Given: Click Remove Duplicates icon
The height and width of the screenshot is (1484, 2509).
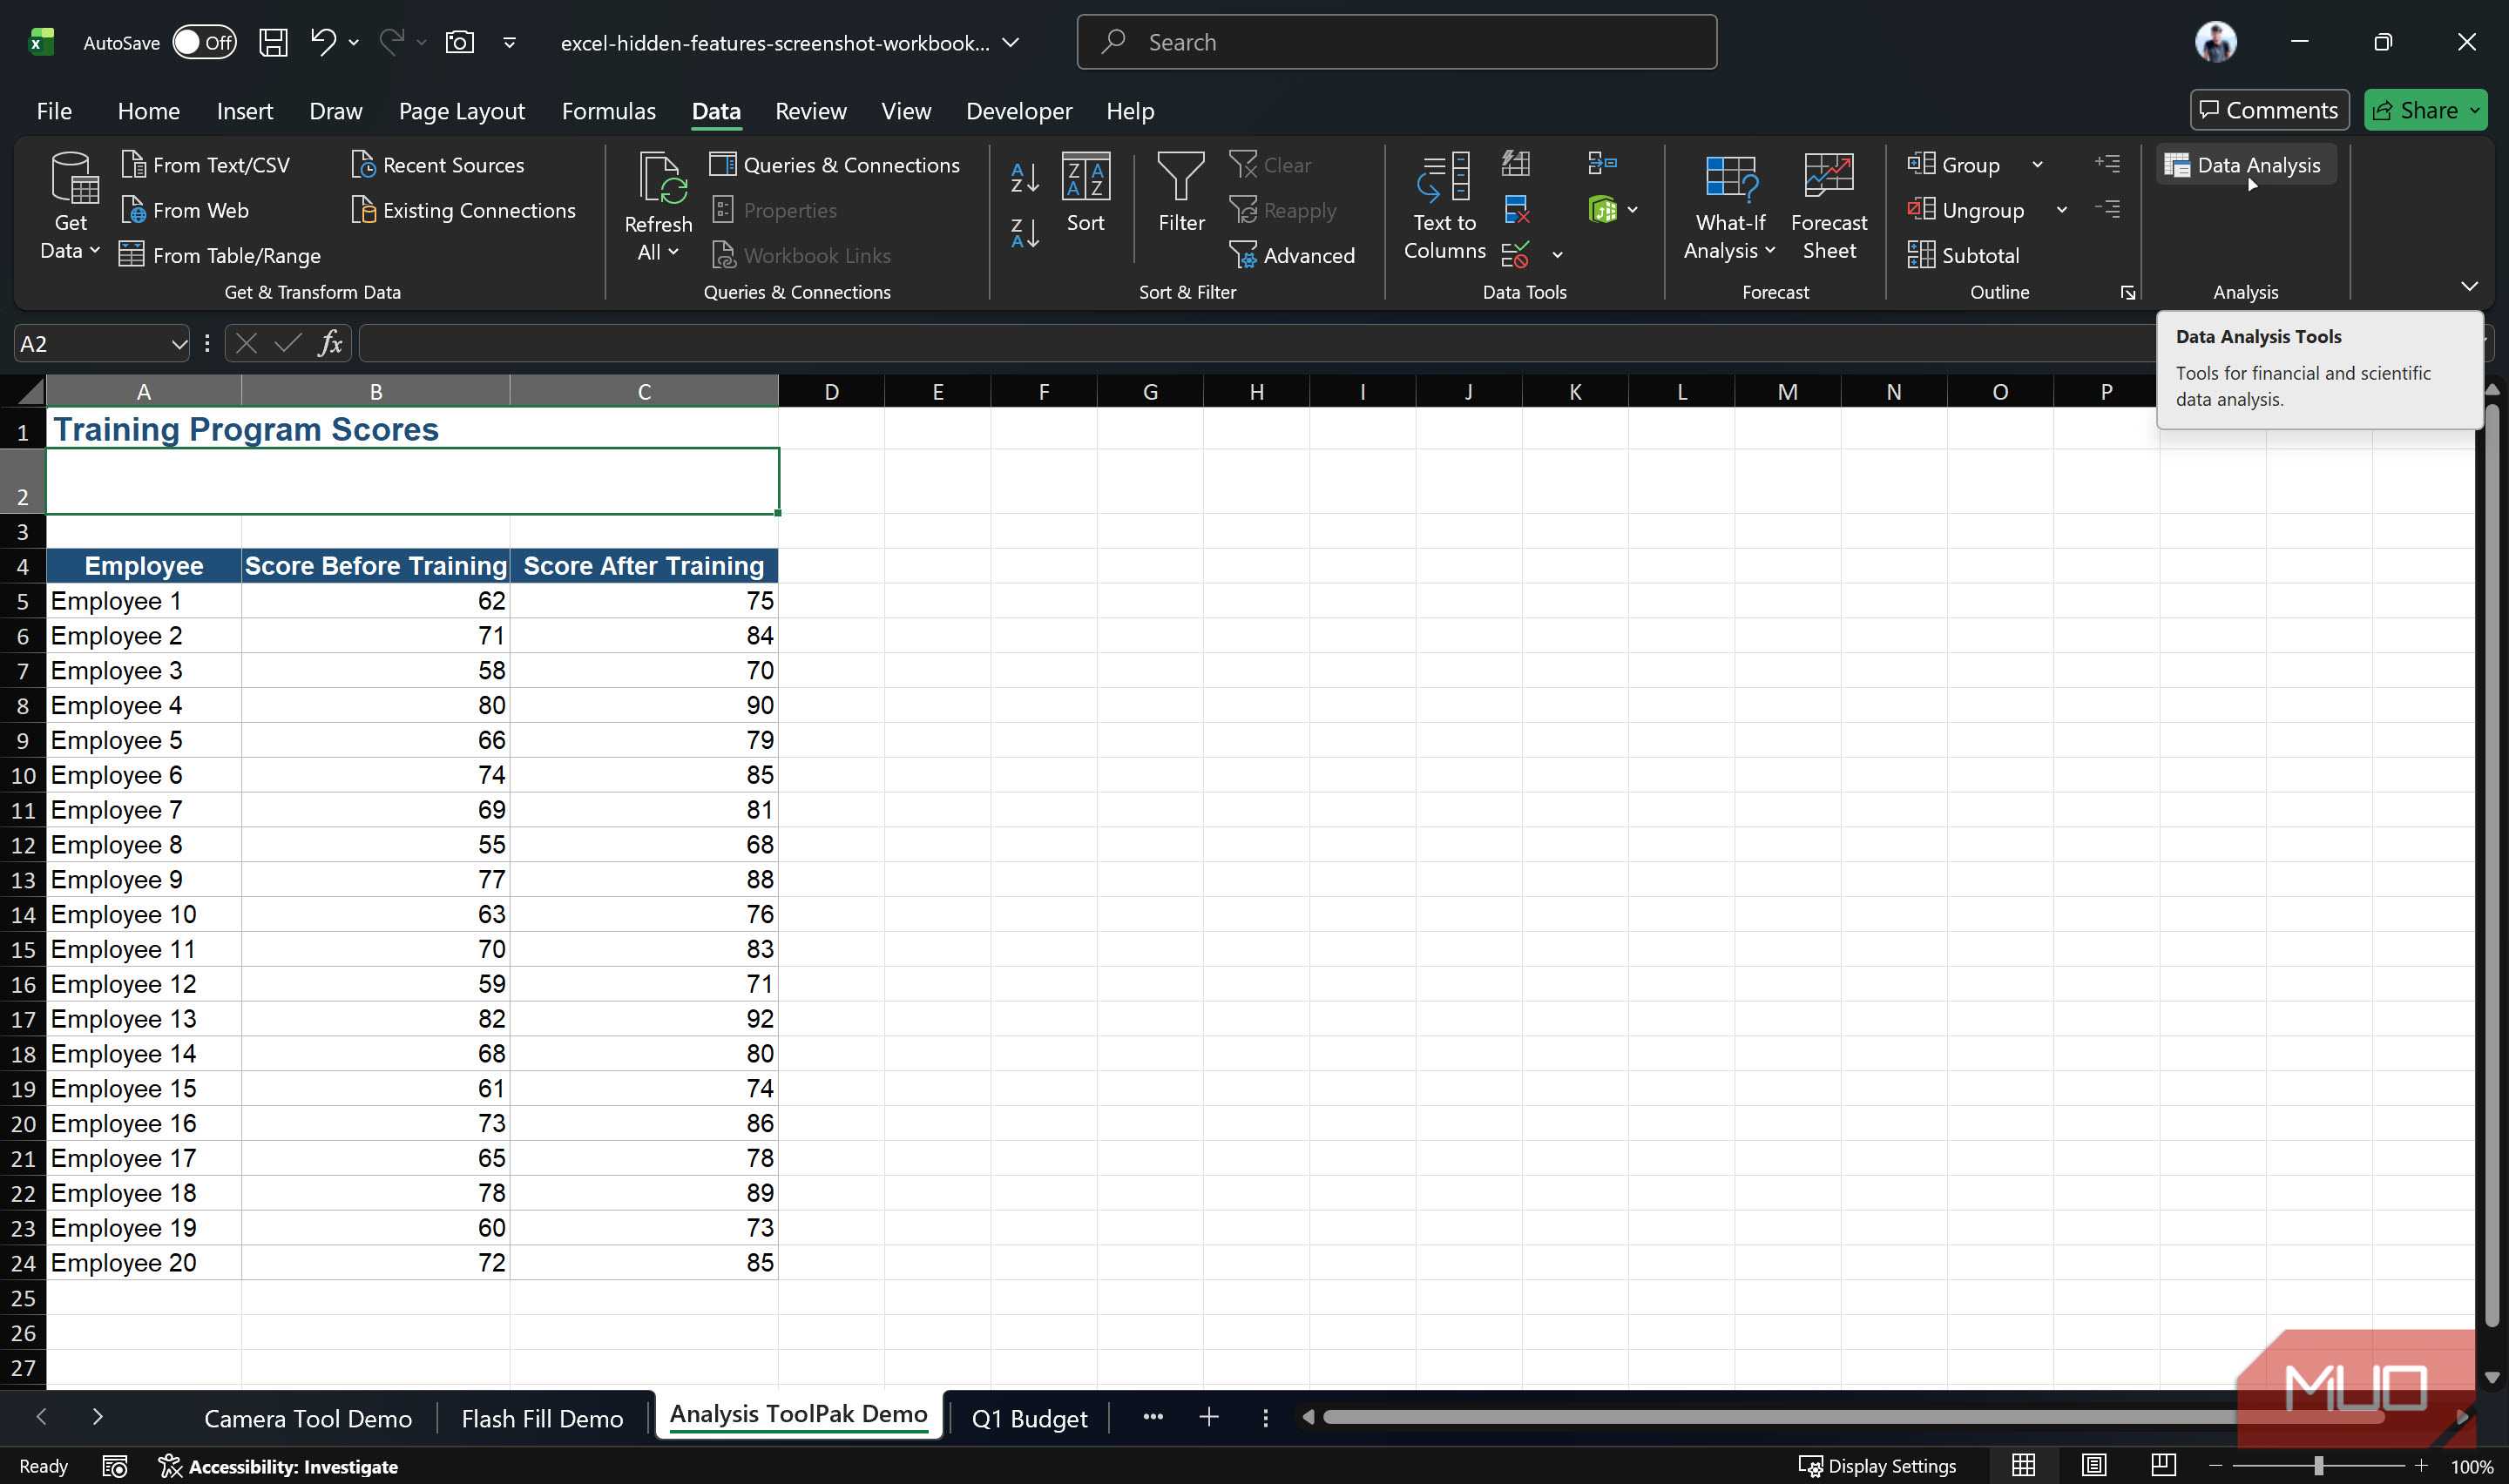Looking at the screenshot, I should [1516, 209].
